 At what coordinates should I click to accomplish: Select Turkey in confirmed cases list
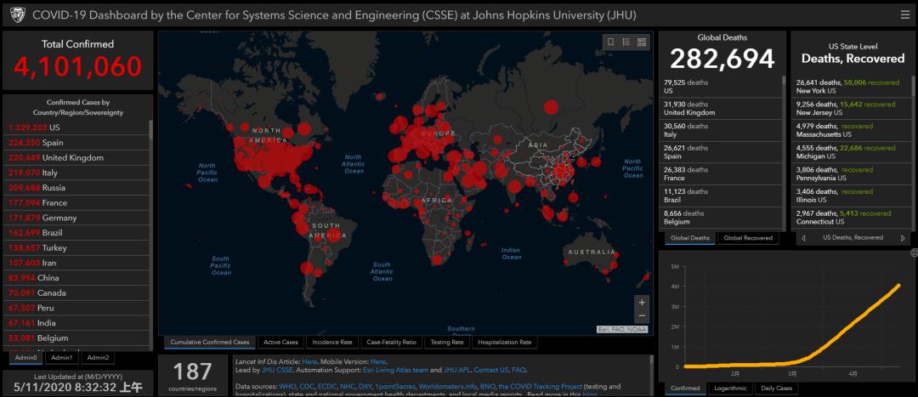point(76,247)
